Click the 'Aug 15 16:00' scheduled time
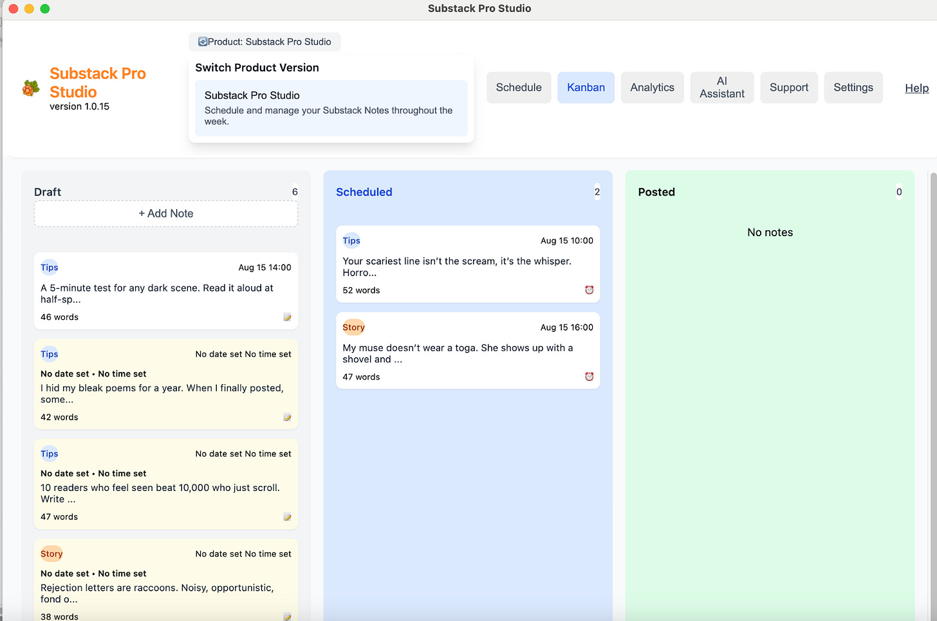 pos(567,328)
